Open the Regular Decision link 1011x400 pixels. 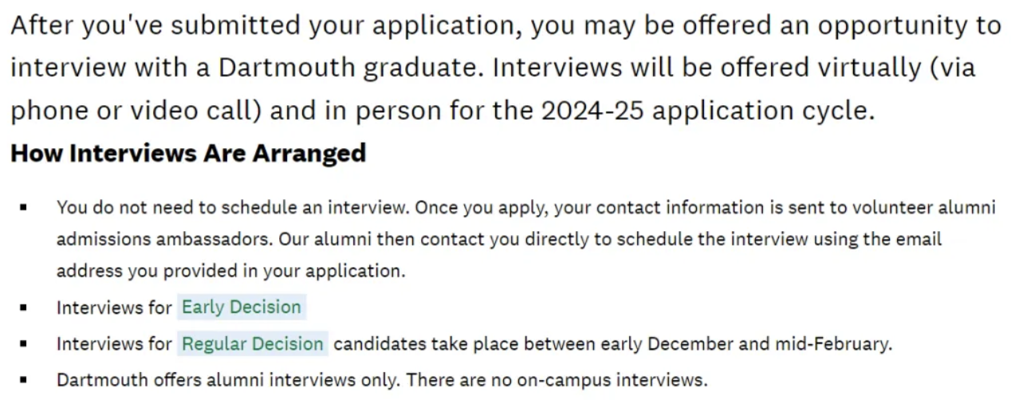tap(253, 344)
